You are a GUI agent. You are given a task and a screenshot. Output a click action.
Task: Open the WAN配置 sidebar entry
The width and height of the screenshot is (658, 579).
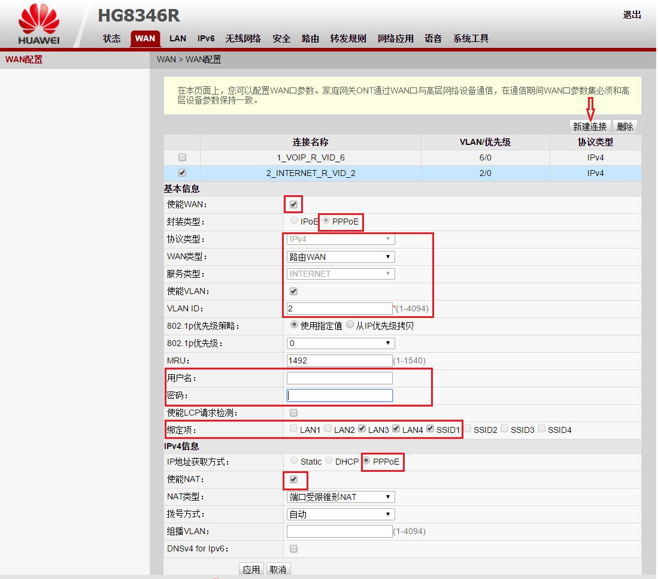[x=23, y=59]
